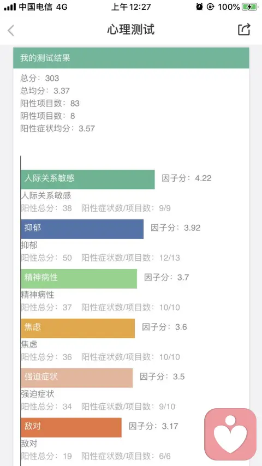Image resolution: width=262 pixels, height=466 pixels.
Task: Tap the 抑郁 阳性症状数 12/13 text
Action: click(x=130, y=258)
